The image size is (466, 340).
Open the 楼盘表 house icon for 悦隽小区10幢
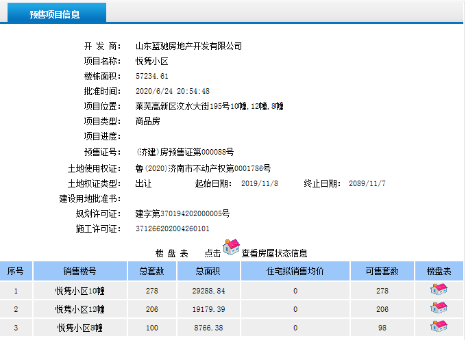pyautogui.click(x=439, y=290)
